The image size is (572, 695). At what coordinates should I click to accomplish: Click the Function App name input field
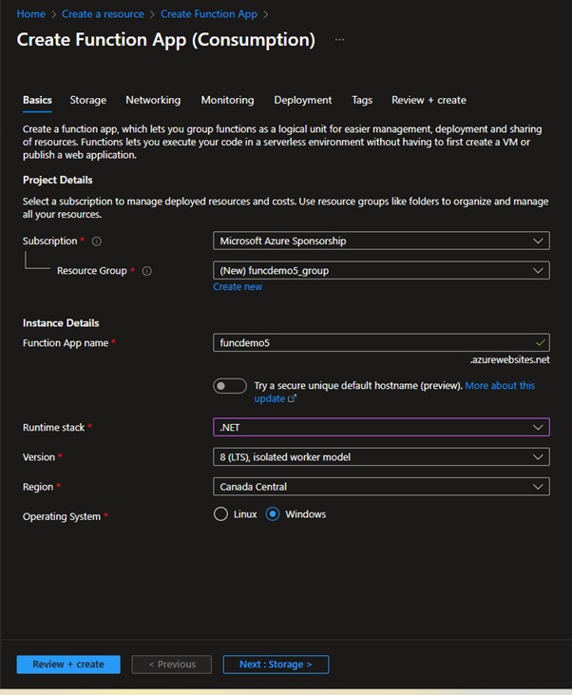[381, 342]
